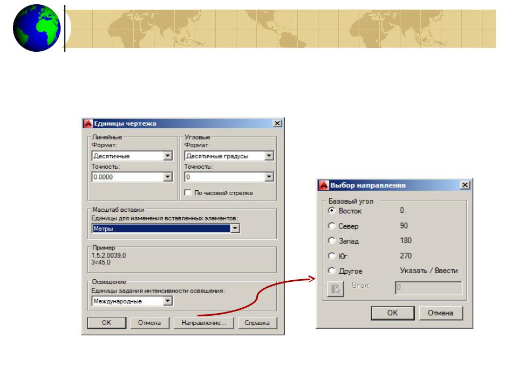Close the Единицы чертежа dialog
This screenshot has width=518, height=388.
click(277, 123)
